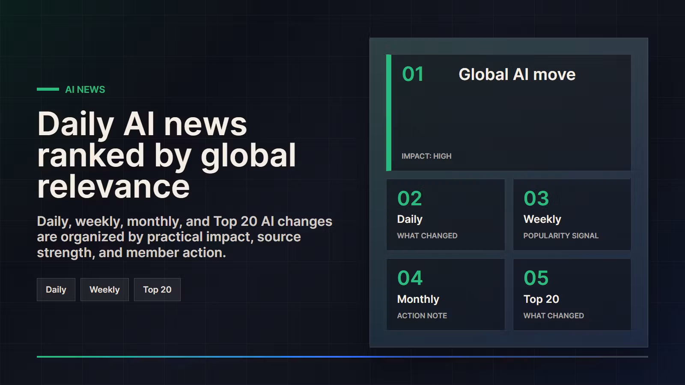Screen dimensions: 685x385
Task: Click the AI NEWS label
Action: [85, 89]
